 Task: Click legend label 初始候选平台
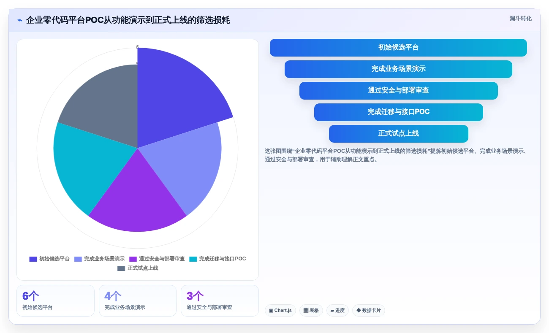54,259
